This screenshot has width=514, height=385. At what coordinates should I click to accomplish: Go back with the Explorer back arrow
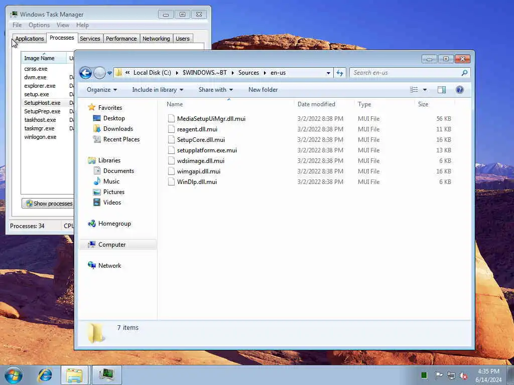(x=86, y=73)
